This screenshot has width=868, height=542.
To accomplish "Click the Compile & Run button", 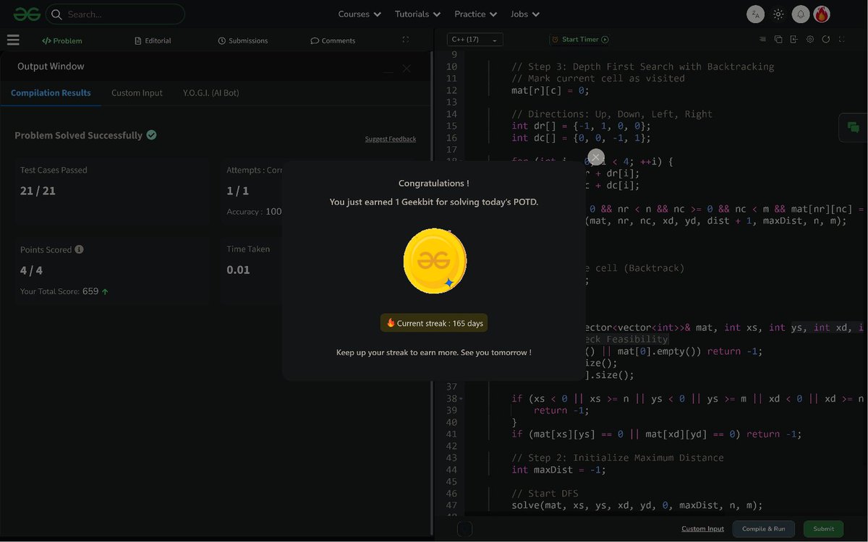I will coord(764,529).
